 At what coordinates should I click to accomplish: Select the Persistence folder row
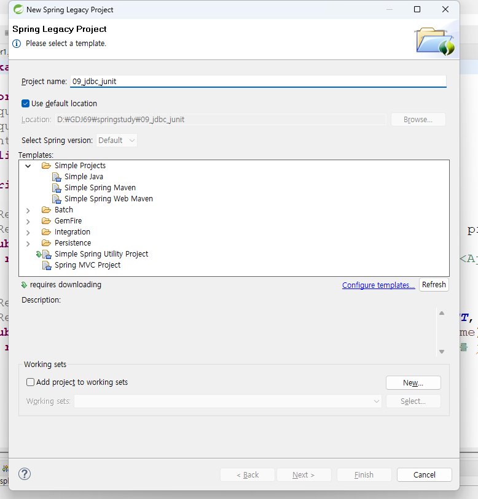tap(72, 243)
